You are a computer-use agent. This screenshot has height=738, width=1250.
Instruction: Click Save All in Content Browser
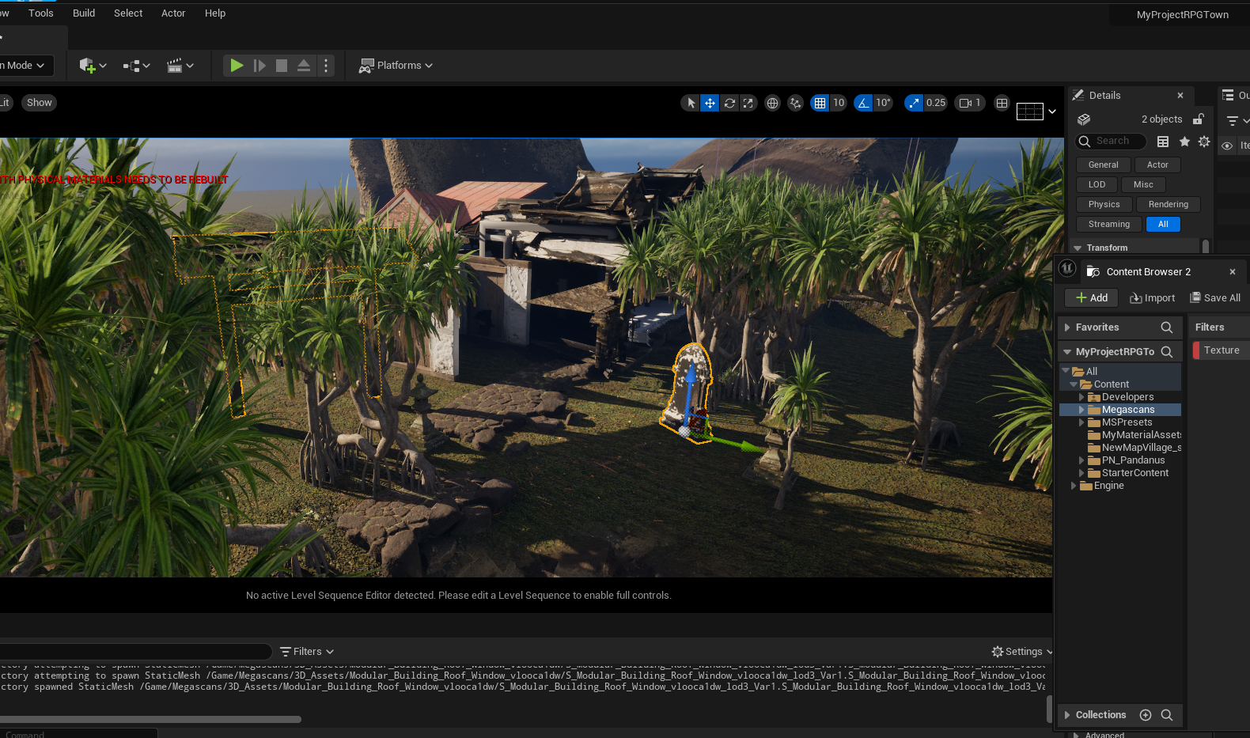tap(1215, 297)
